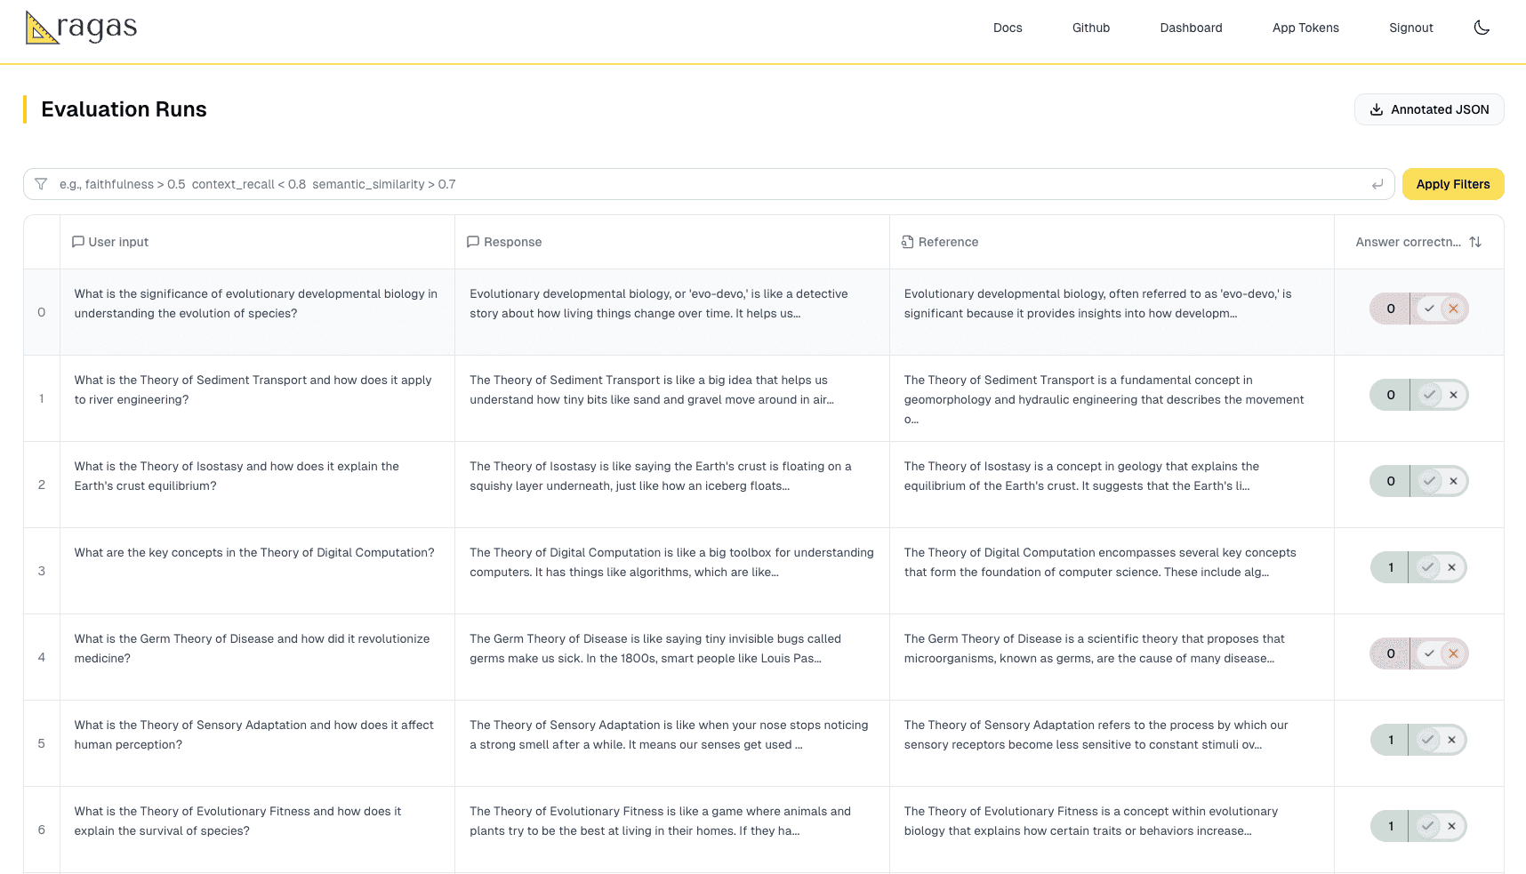The image size is (1526, 874).
Task: Click Digital Computation toolbox response
Action: click(x=672, y=562)
